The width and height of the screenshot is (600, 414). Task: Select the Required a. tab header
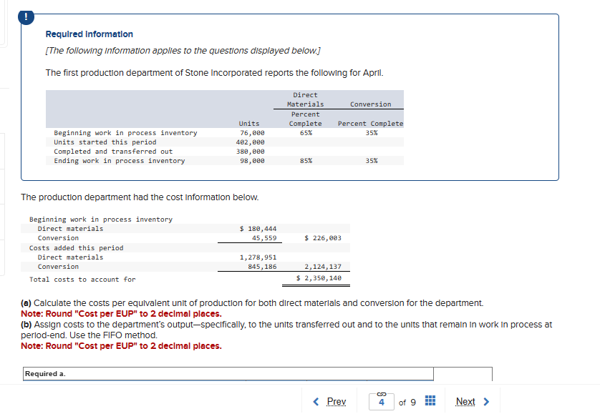(47, 373)
